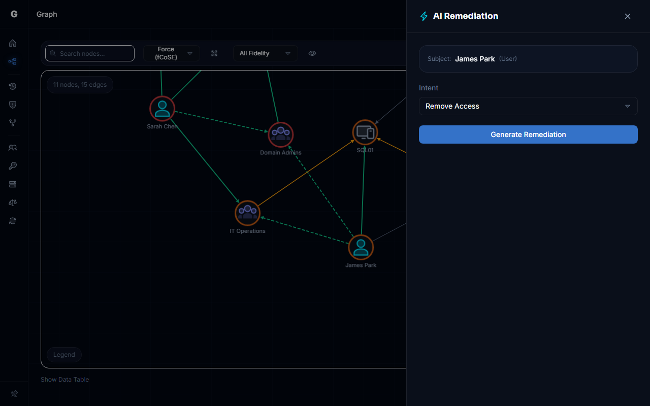
Task: Open the home icon in sidebar
Action: tap(13, 43)
